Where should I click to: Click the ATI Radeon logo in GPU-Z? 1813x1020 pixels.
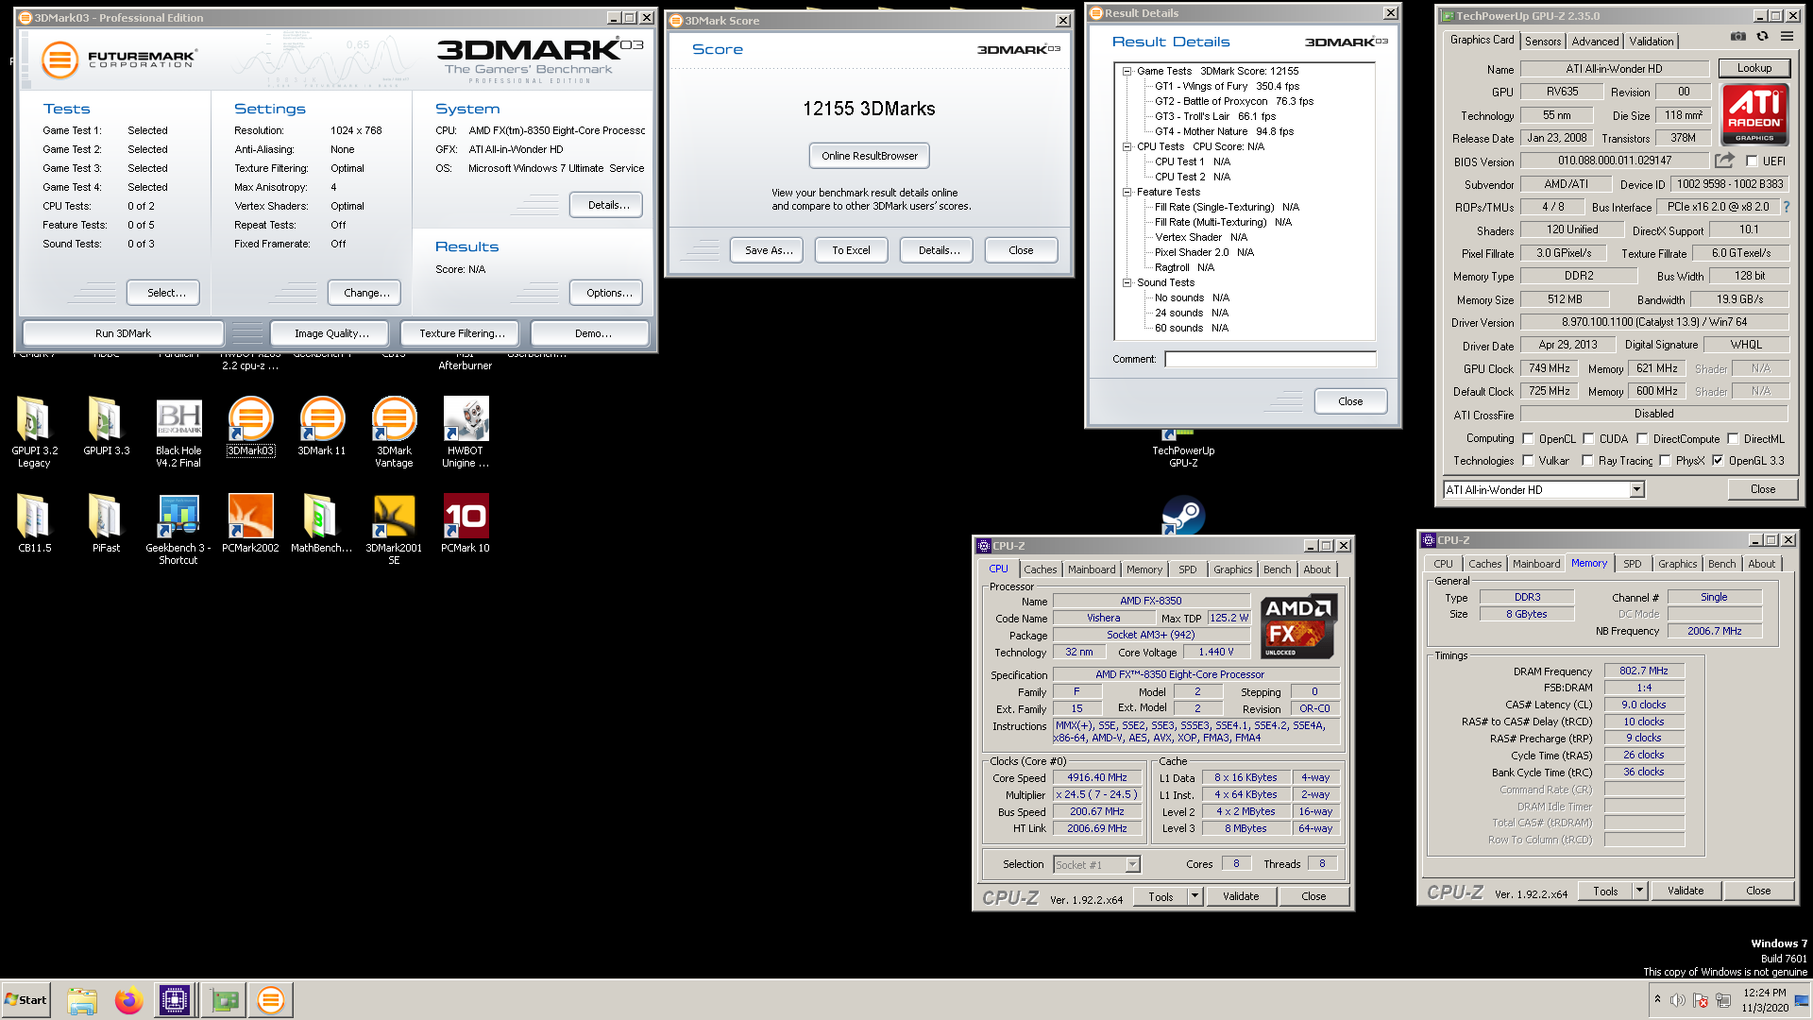click(1754, 113)
